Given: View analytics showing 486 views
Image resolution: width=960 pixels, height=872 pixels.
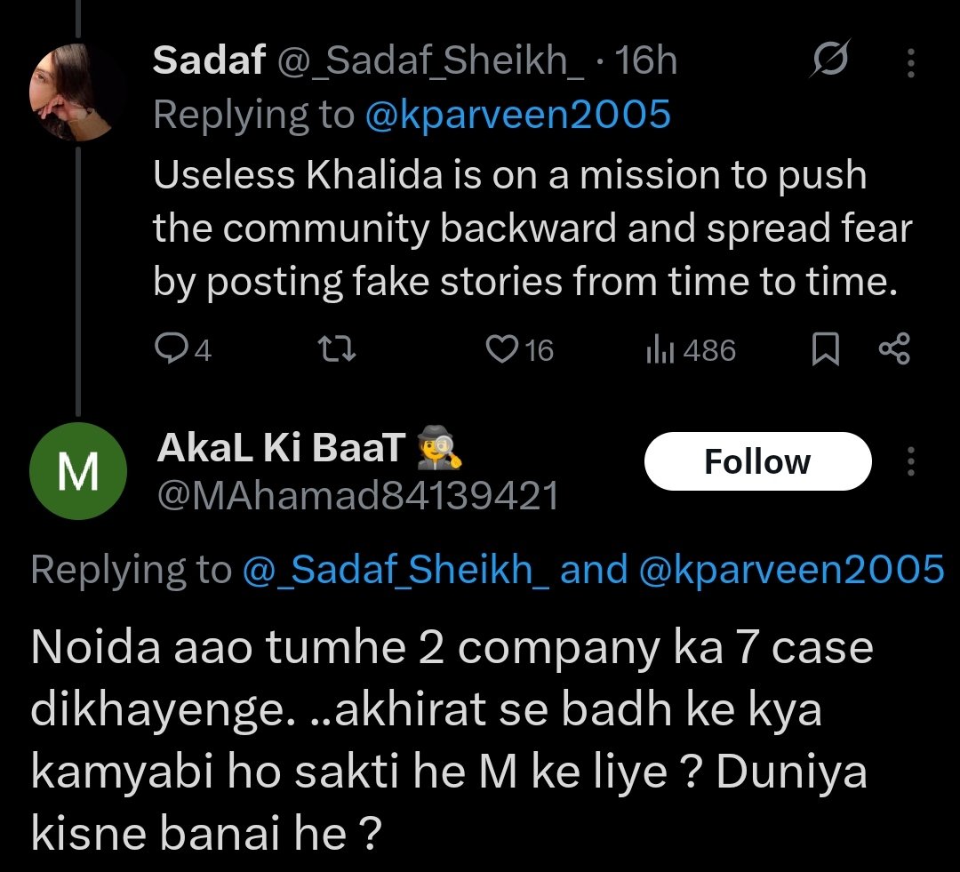Looking at the screenshot, I should point(659,349).
